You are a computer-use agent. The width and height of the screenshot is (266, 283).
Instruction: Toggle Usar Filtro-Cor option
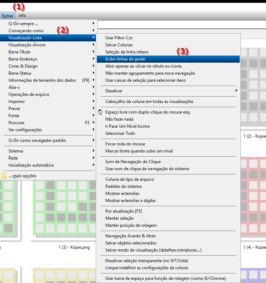tap(168, 38)
